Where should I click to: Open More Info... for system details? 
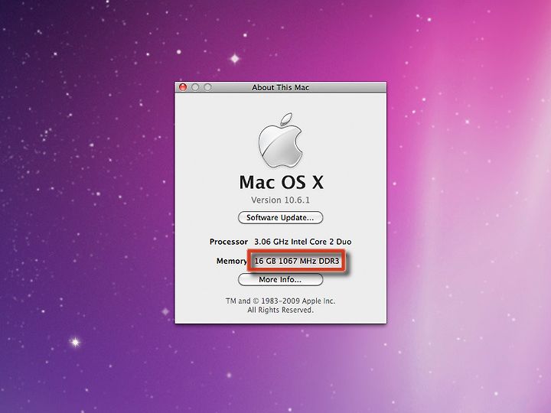point(280,280)
